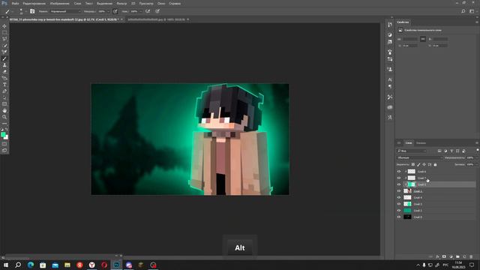Image resolution: width=480 pixels, height=270 pixels.
Task: Select the Clone Stamp tool
Action: click(x=4, y=65)
